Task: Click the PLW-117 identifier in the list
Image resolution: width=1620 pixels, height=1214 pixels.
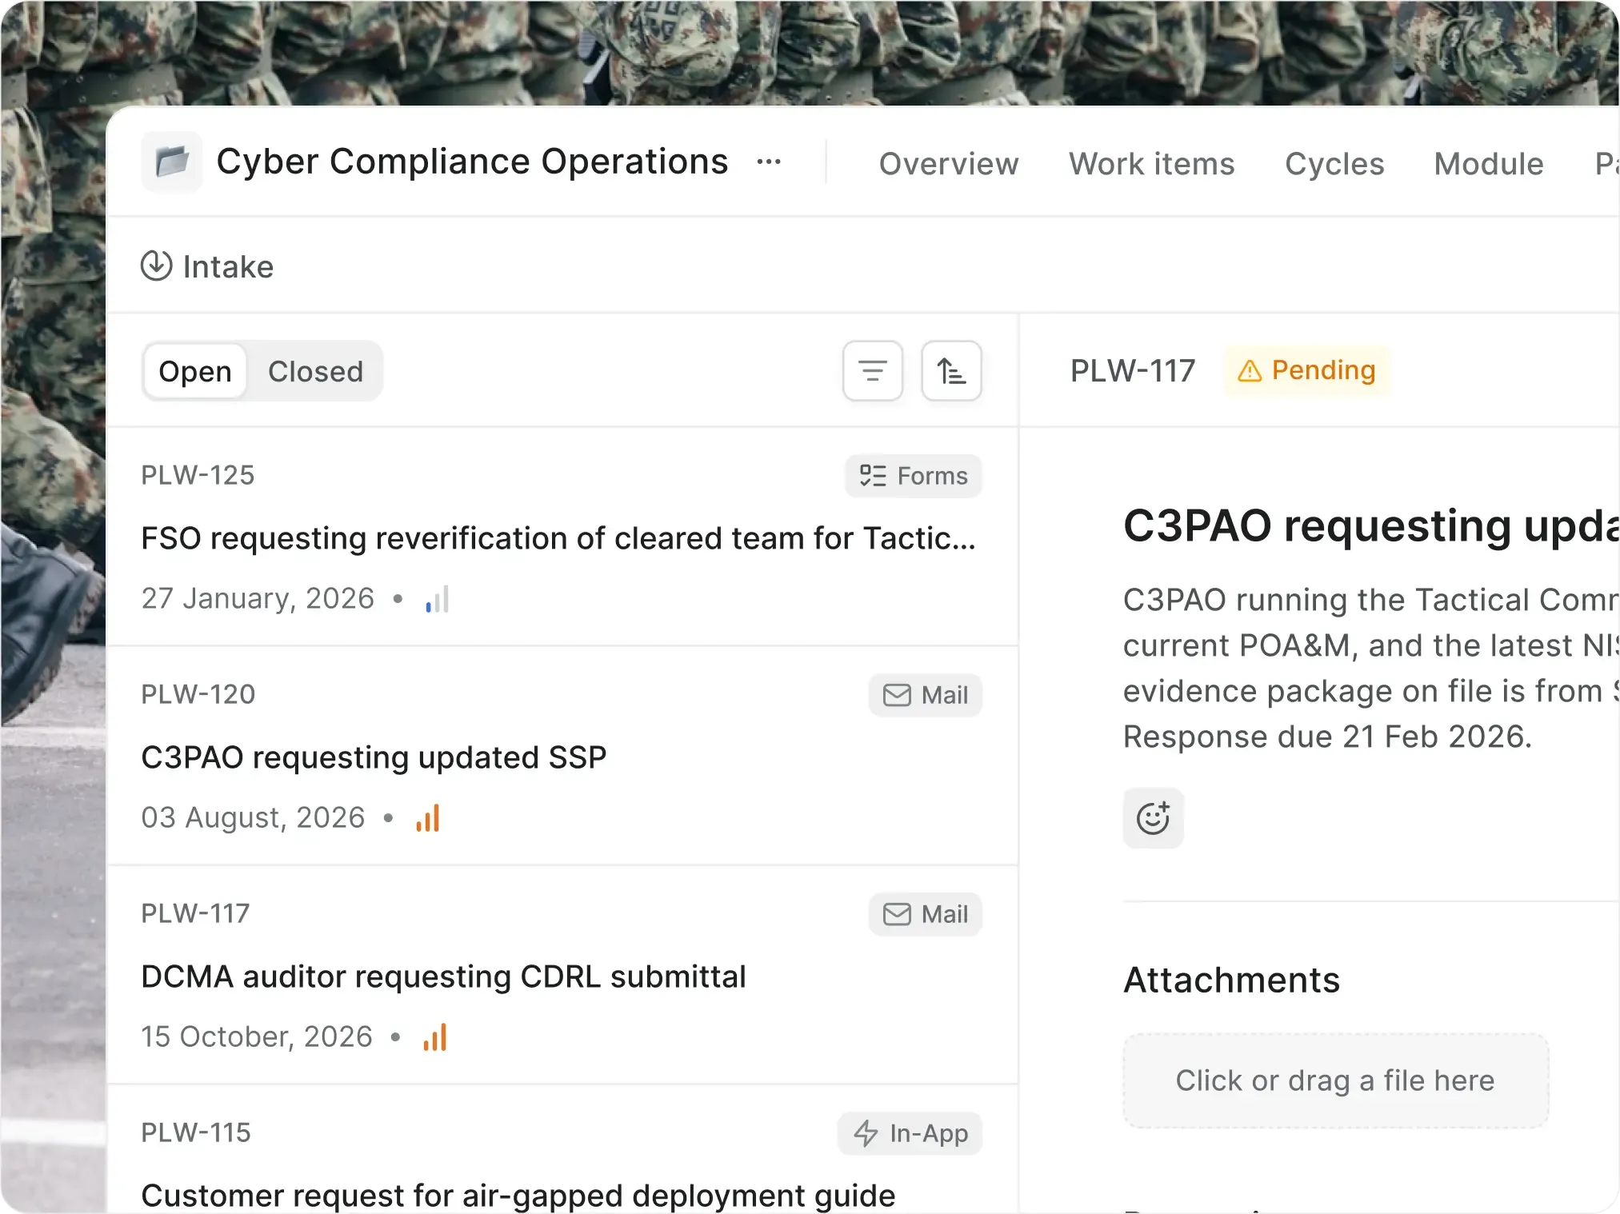Action: tap(195, 913)
